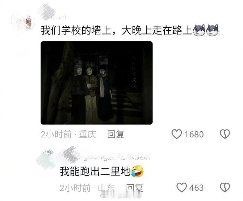Tap the laughing-crying emoji in the reply
This screenshot has height=201, width=243.
[137, 171]
